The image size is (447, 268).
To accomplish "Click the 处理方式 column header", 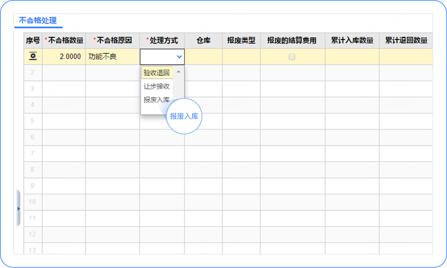I will click(x=162, y=40).
